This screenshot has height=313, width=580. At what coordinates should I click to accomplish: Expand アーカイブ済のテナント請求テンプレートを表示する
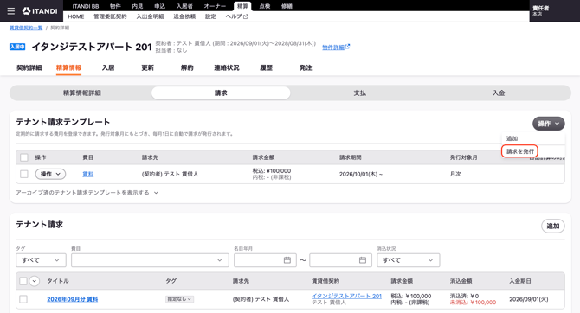pyautogui.click(x=87, y=193)
